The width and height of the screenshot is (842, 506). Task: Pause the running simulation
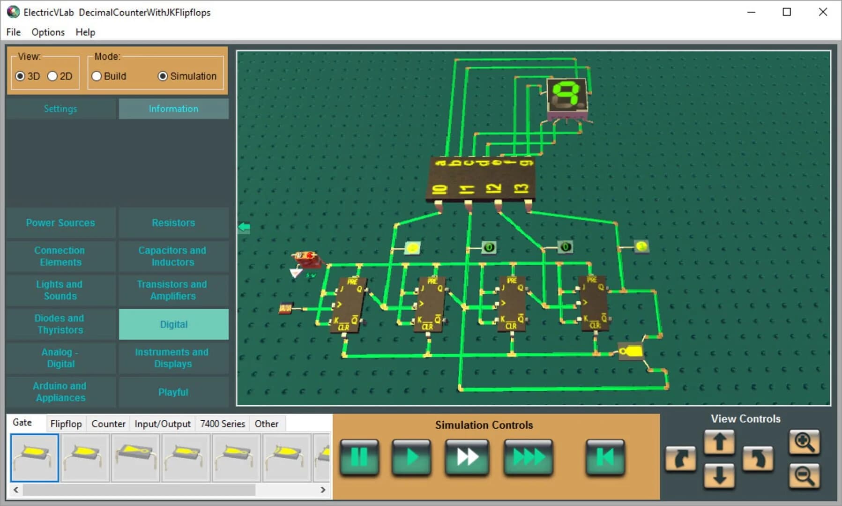359,457
